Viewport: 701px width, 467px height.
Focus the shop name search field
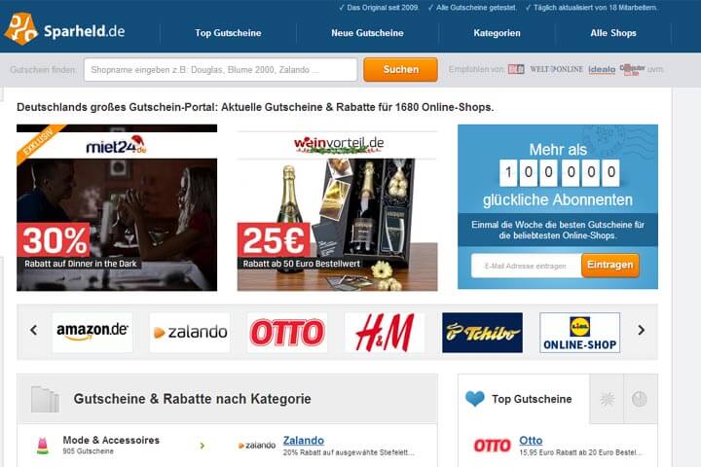point(220,70)
